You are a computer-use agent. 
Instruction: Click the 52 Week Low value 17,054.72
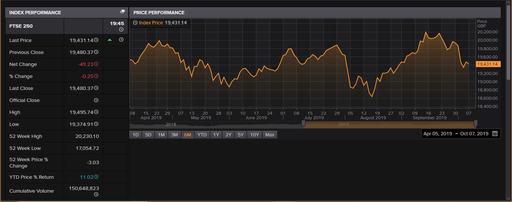point(87,148)
